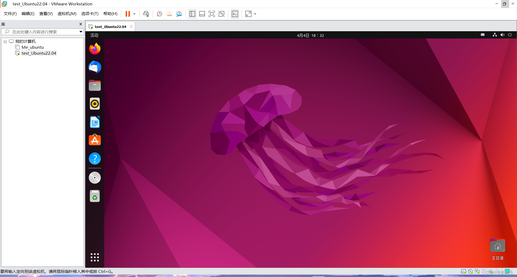Click the Ubuntu input method indicator
Viewport: 517px width, 277px height.
pyautogui.click(x=483, y=35)
